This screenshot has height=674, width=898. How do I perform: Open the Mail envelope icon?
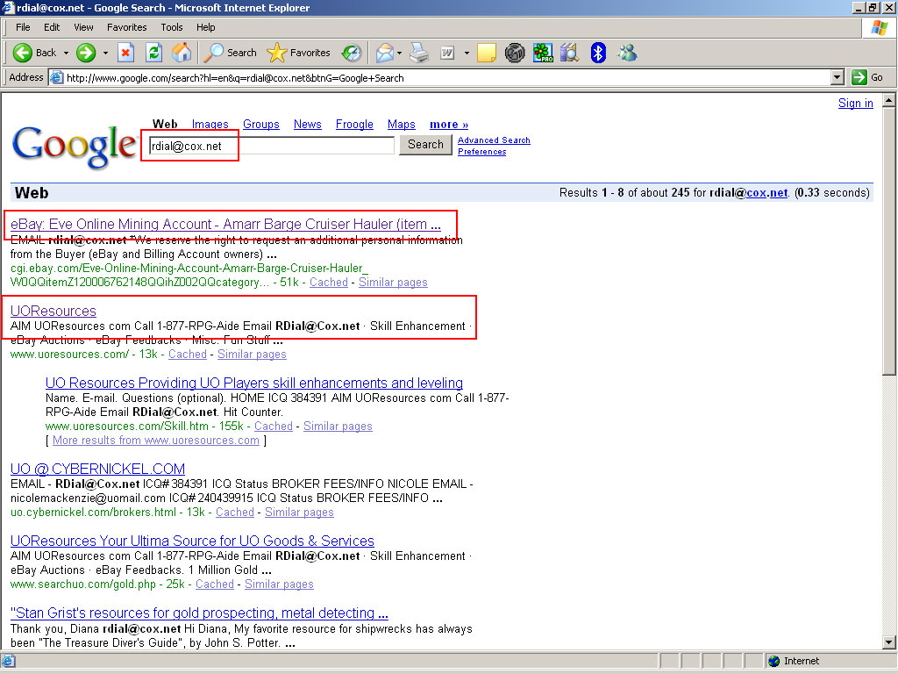coord(385,53)
